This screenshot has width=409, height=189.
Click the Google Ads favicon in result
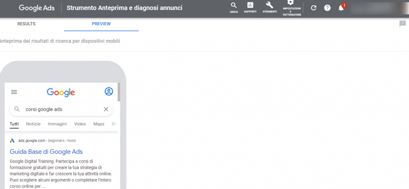(12, 140)
